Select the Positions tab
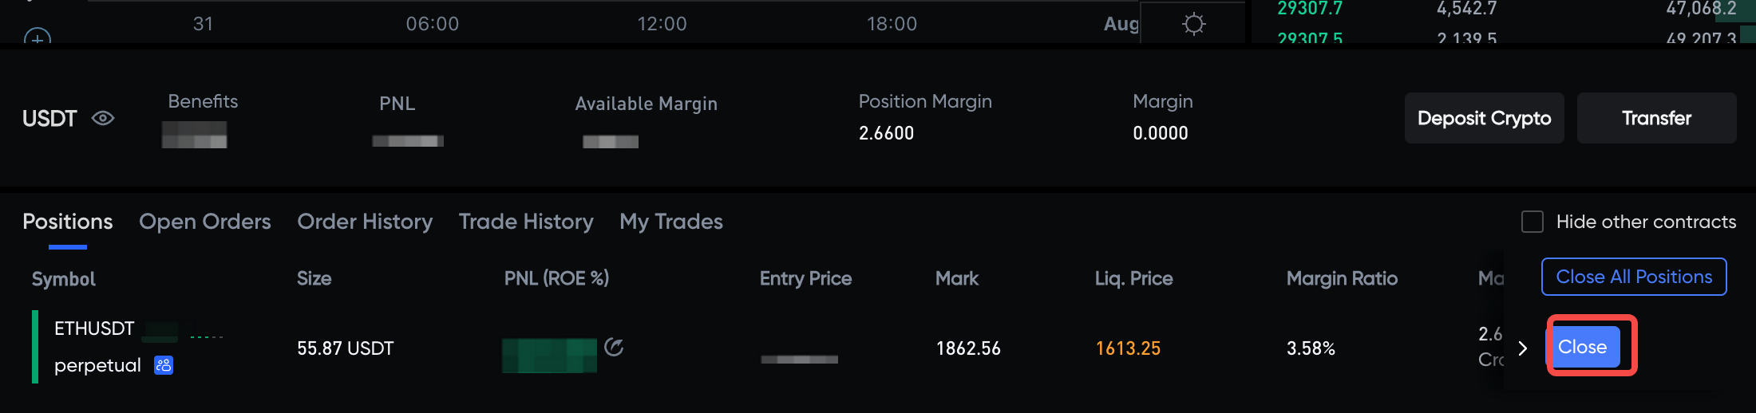This screenshot has width=1756, height=413. tap(68, 222)
